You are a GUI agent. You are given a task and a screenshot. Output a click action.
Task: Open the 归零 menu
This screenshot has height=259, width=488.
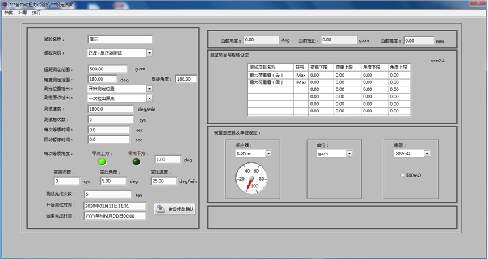(x=23, y=12)
